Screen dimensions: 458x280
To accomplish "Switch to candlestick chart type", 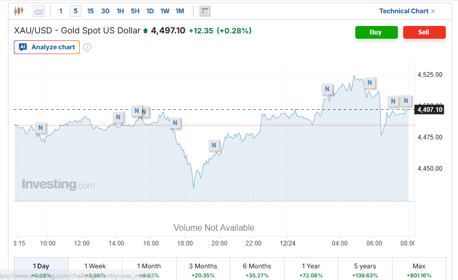I will (x=19, y=11).
